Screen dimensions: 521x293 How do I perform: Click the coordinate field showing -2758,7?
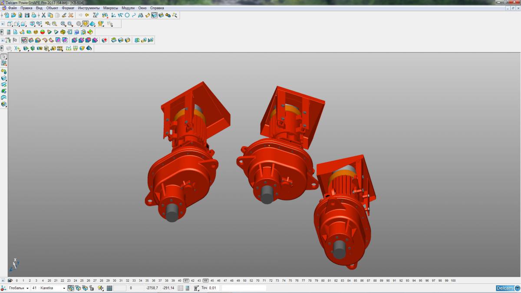coord(152,288)
